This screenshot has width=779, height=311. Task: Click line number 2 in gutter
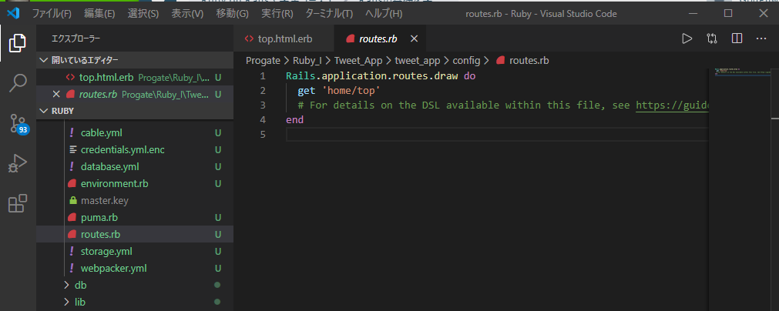pyautogui.click(x=262, y=92)
